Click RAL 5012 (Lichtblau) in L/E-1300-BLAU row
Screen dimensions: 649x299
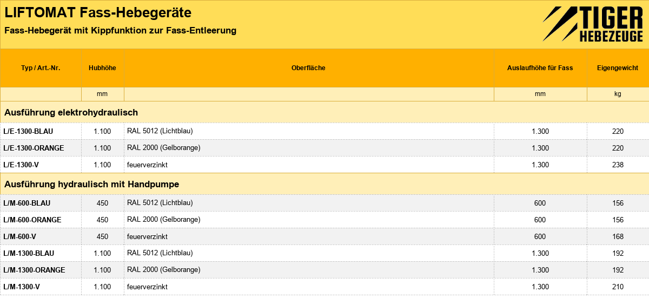pyautogui.click(x=160, y=131)
